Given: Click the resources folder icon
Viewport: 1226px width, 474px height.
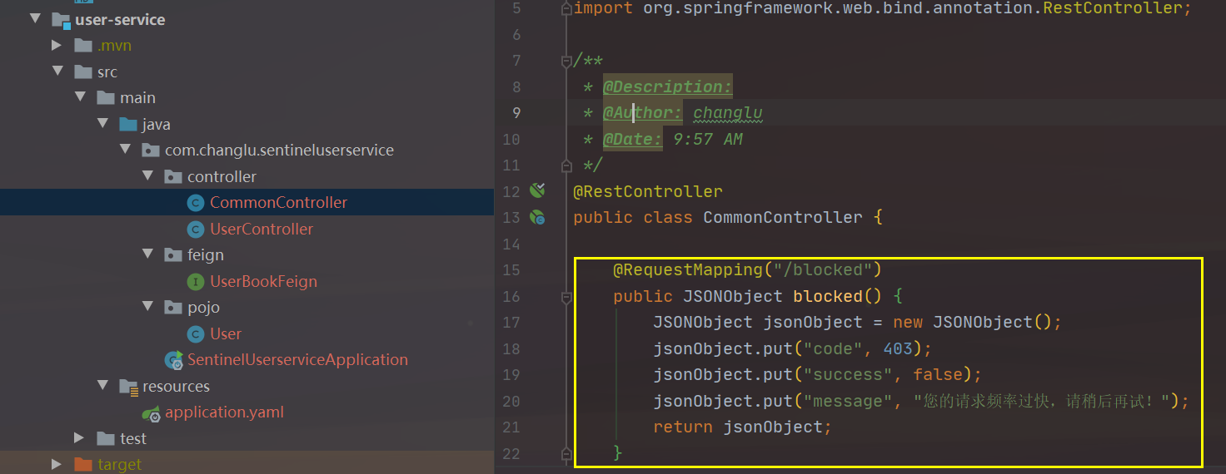Looking at the screenshot, I should 128,386.
